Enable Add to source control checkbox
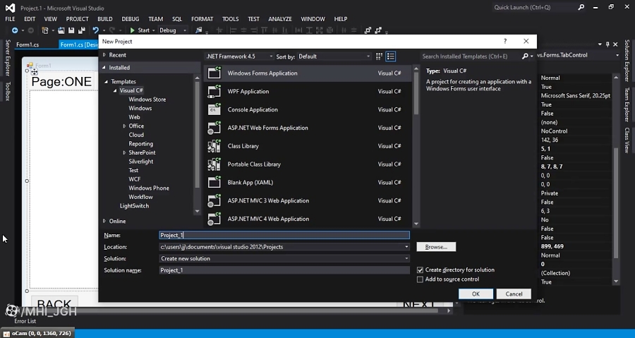 tap(421, 279)
